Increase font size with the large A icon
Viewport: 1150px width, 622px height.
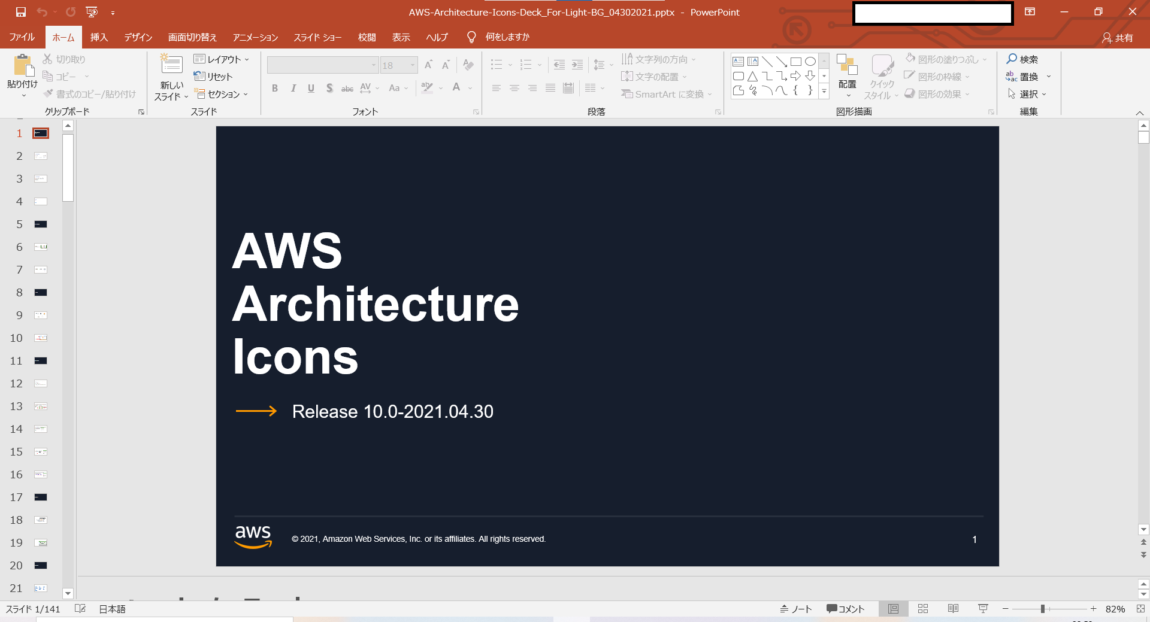(428, 65)
